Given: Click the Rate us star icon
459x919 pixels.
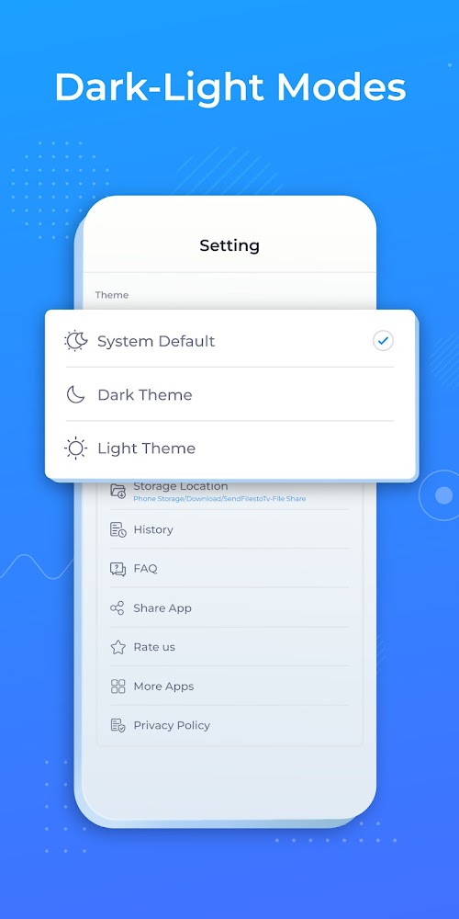Looking at the screenshot, I should tap(118, 647).
